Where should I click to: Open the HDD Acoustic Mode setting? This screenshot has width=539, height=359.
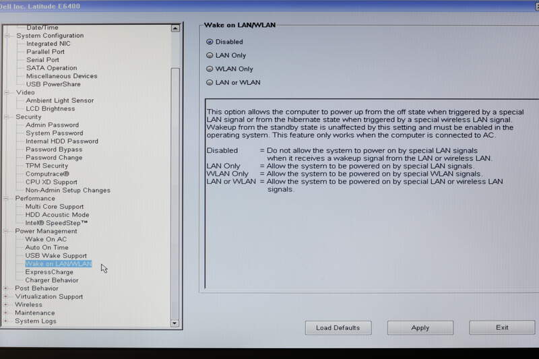[57, 215]
